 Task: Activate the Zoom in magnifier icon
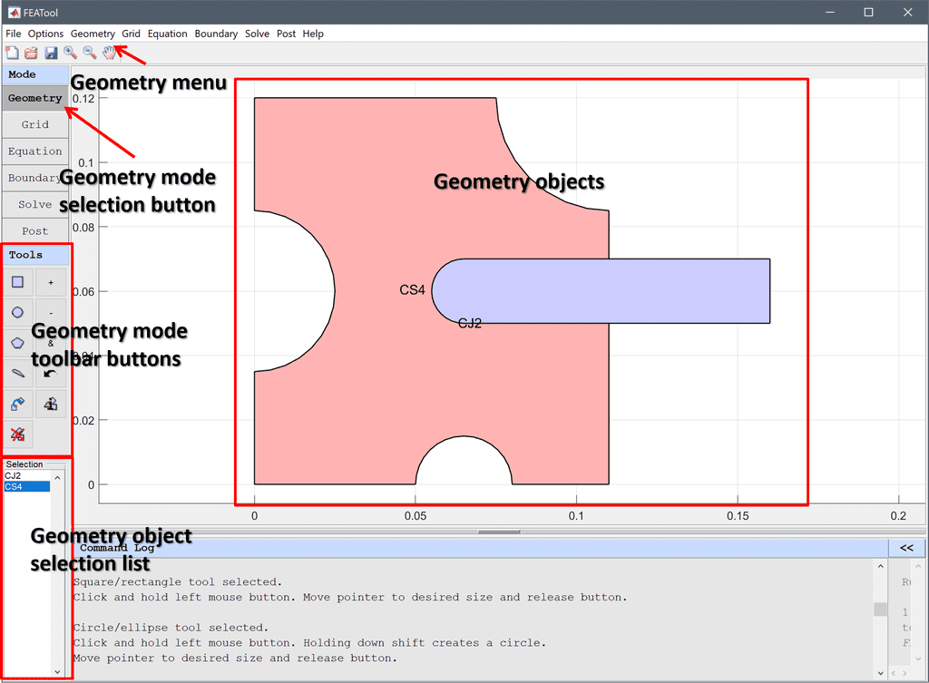[71, 53]
